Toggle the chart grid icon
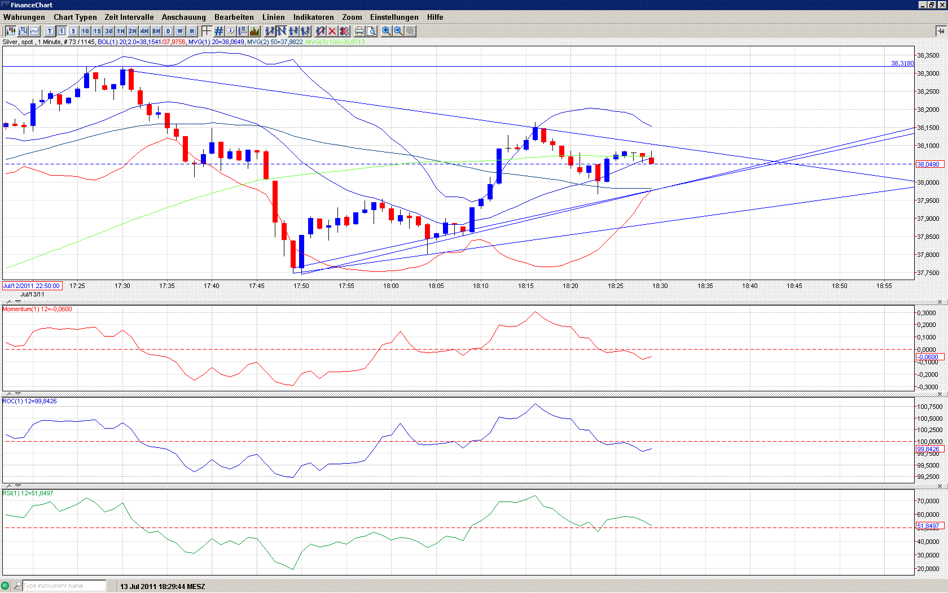This screenshot has height=593, width=948. 219,31
